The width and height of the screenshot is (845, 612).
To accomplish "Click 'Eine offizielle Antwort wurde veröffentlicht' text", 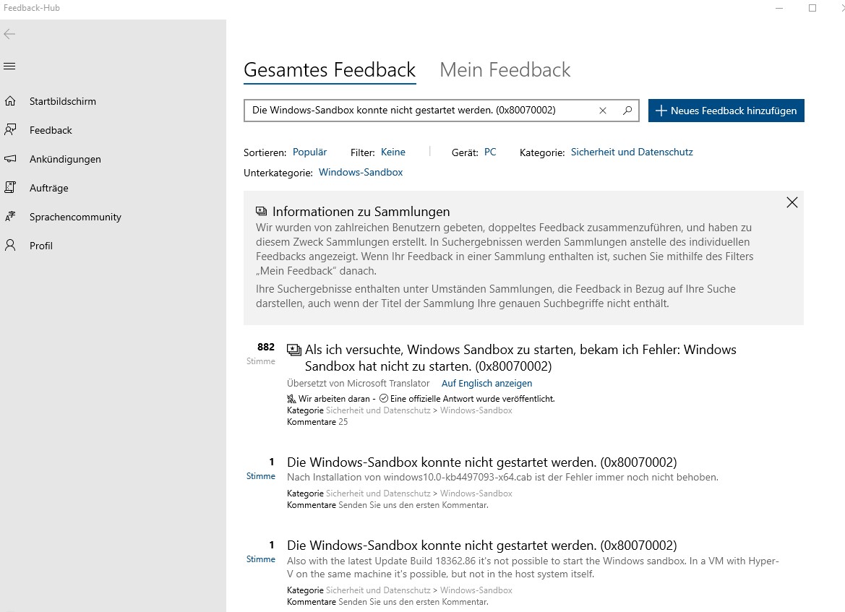I will (472, 399).
